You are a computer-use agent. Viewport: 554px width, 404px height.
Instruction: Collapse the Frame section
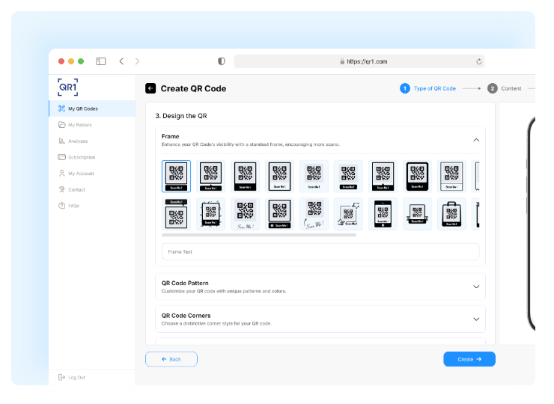click(x=475, y=140)
